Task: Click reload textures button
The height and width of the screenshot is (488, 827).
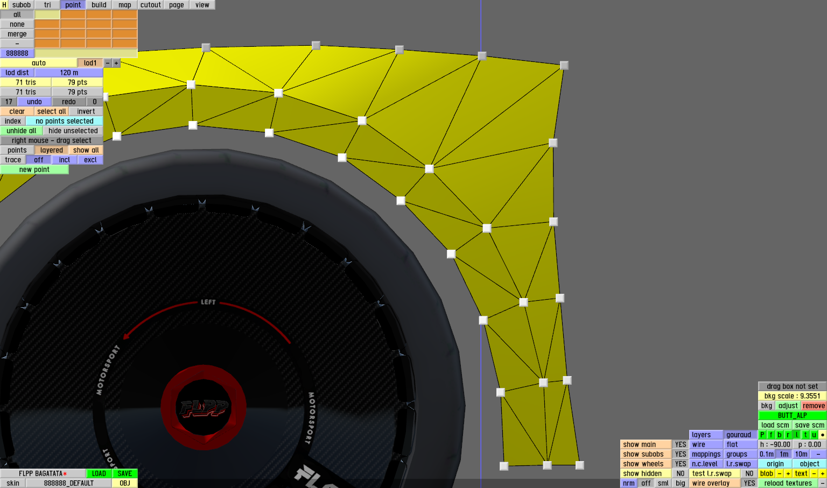Action: (x=788, y=483)
